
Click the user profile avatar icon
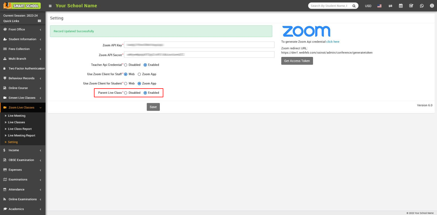(432, 6)
